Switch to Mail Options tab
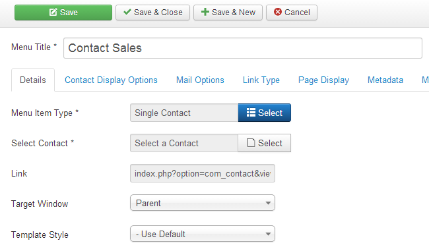Viewport: 429px width, 251px height. (200, 80)
